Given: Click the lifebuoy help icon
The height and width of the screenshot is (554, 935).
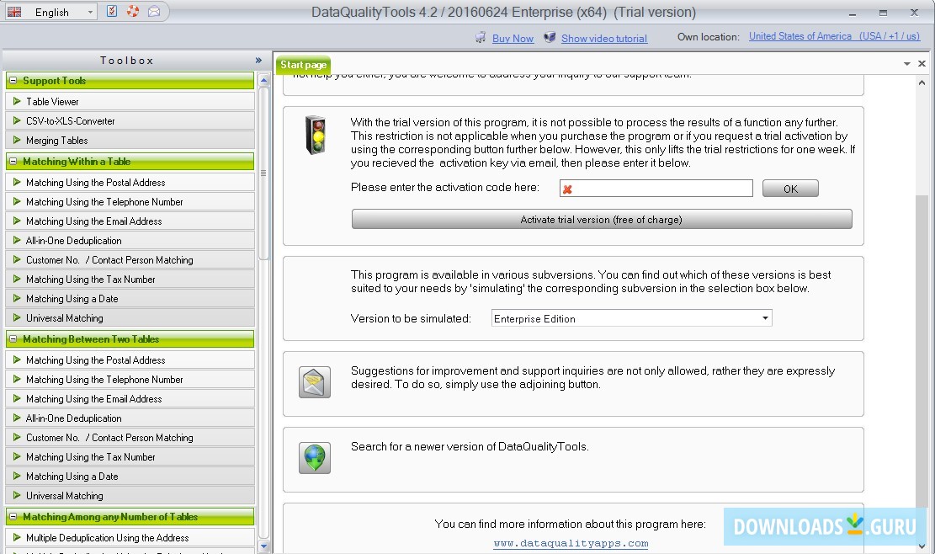Looking at the screenshot, I should click(x=133, y=11).
